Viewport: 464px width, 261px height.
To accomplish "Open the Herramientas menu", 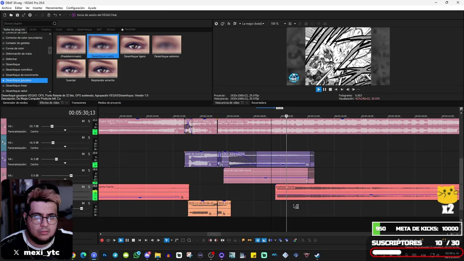I will point(54,8).
